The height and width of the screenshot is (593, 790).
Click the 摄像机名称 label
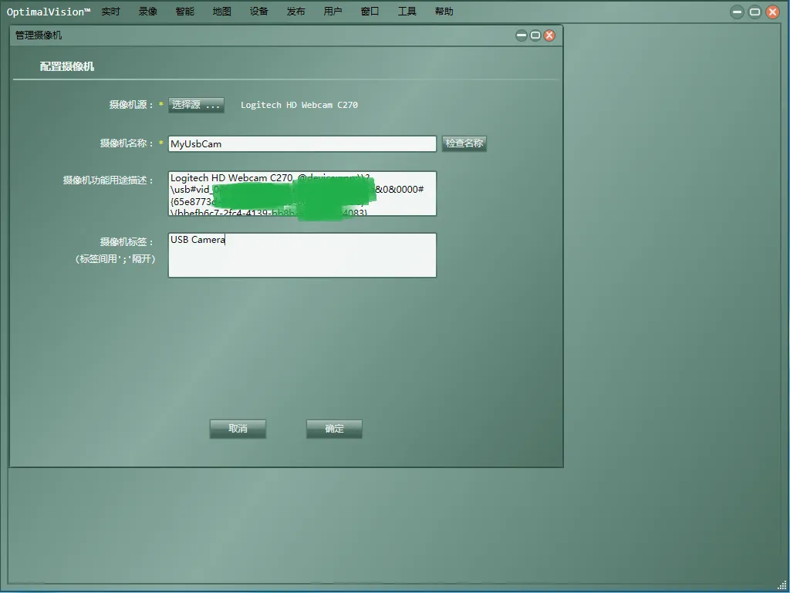[127, 143]
